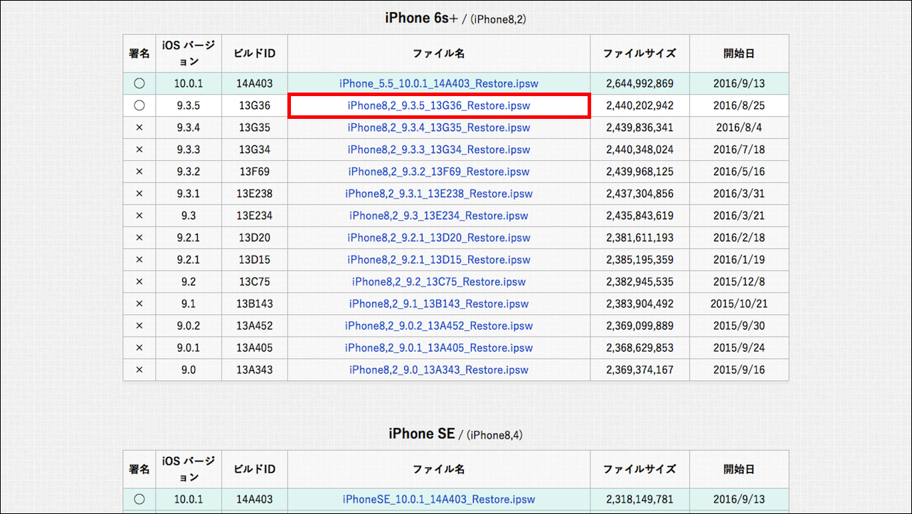
Task: Click the iOS バージョン header in iPhone 6s+ table
Action: coord(189,53)
